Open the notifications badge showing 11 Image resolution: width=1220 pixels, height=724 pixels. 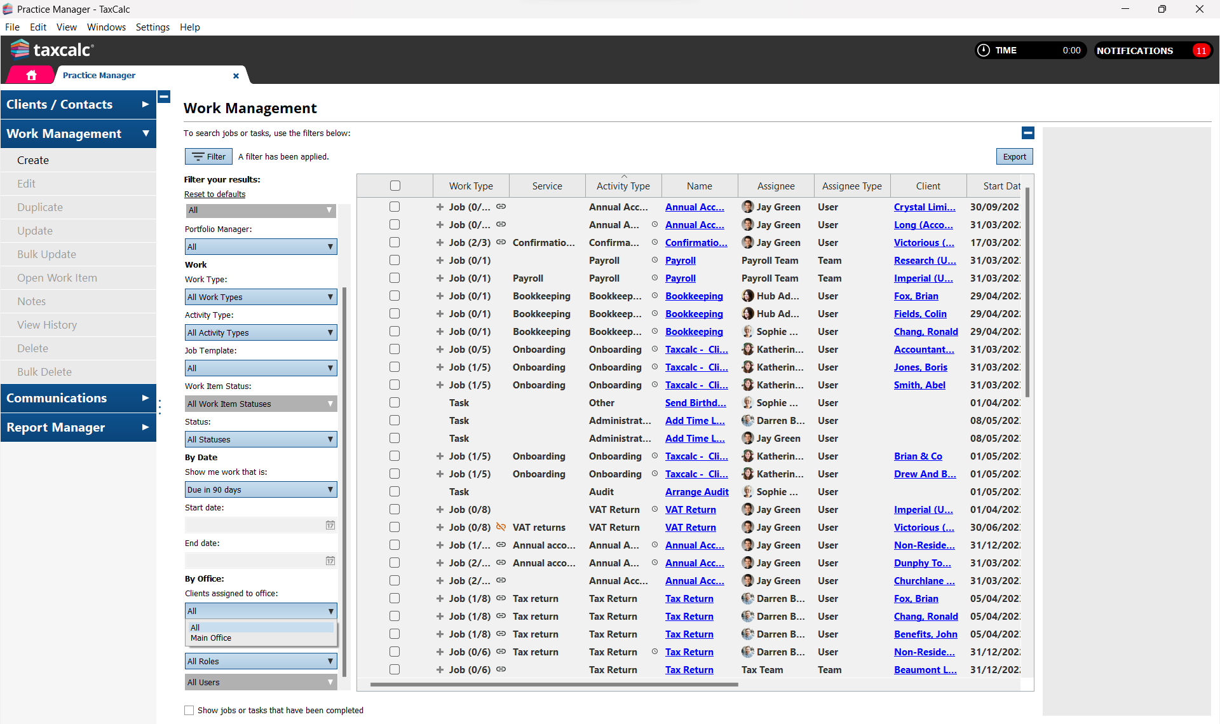(1200, 51)
